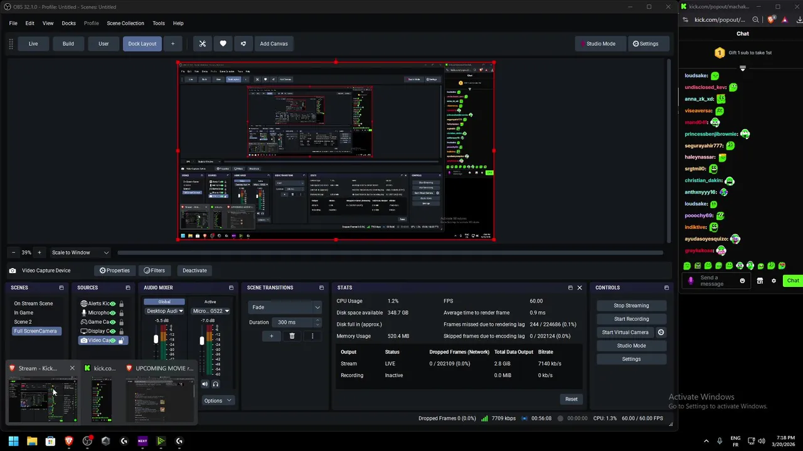Click Brave Shields icon in Kick window
Image resolution: width=803 pixels, height=451 pixels.
tap(771, 20)
